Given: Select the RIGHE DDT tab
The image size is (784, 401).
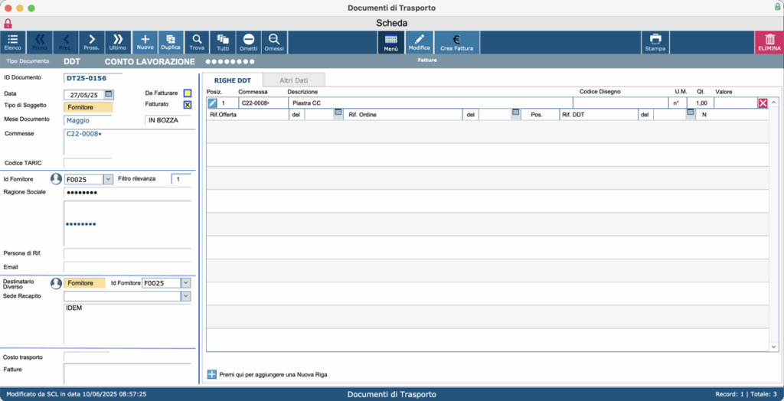Looking at the screenshot, I should 233,80.
